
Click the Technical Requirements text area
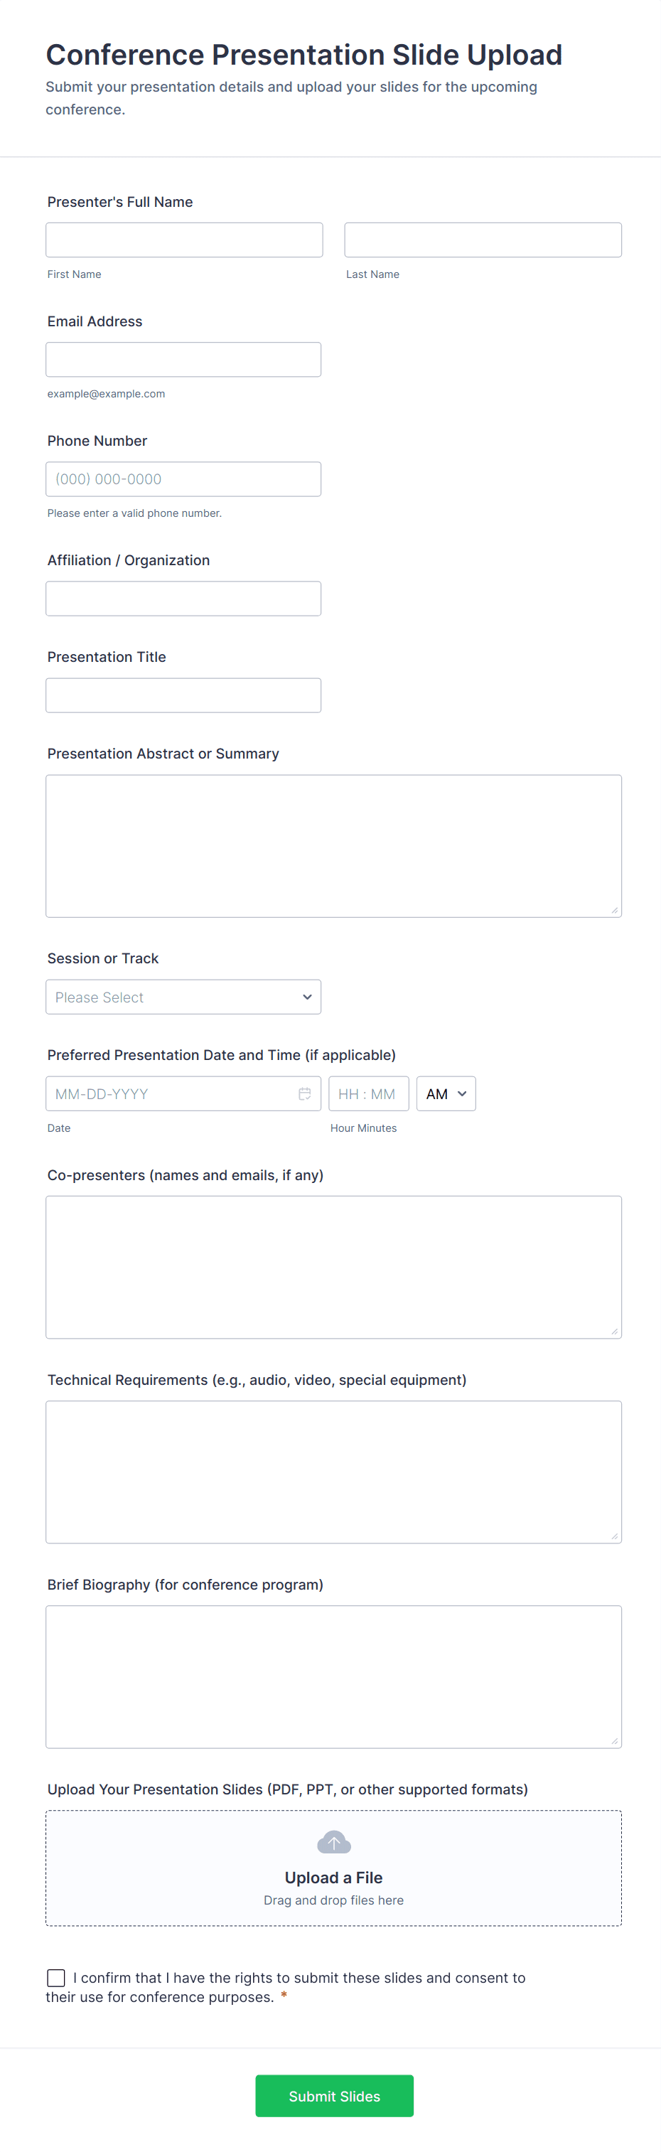coord(333,1472)
